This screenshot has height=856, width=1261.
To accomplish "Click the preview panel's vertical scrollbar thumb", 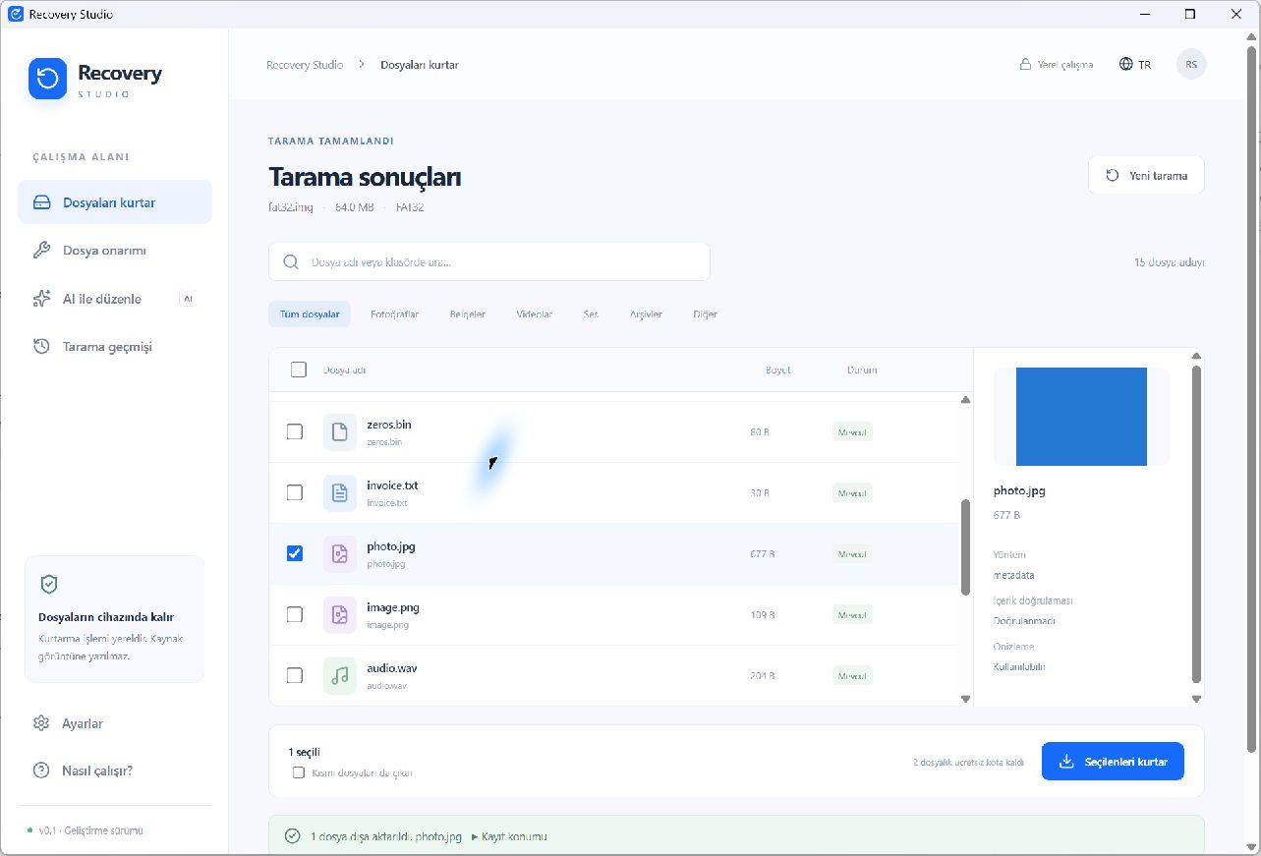I will pyautogui.click(x=1196, y=525).
